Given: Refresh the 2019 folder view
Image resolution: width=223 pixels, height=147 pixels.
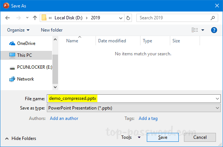Looking at the screenshot, I should coord(128,18).
